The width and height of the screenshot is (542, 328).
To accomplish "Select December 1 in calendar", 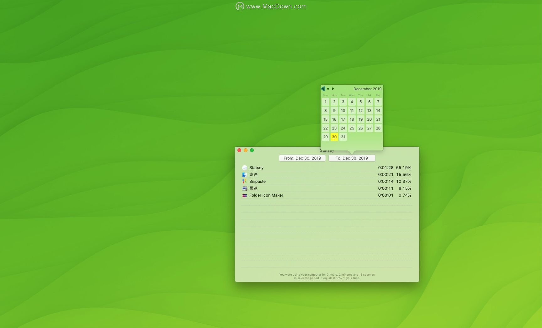I will [x=326, y=102].
